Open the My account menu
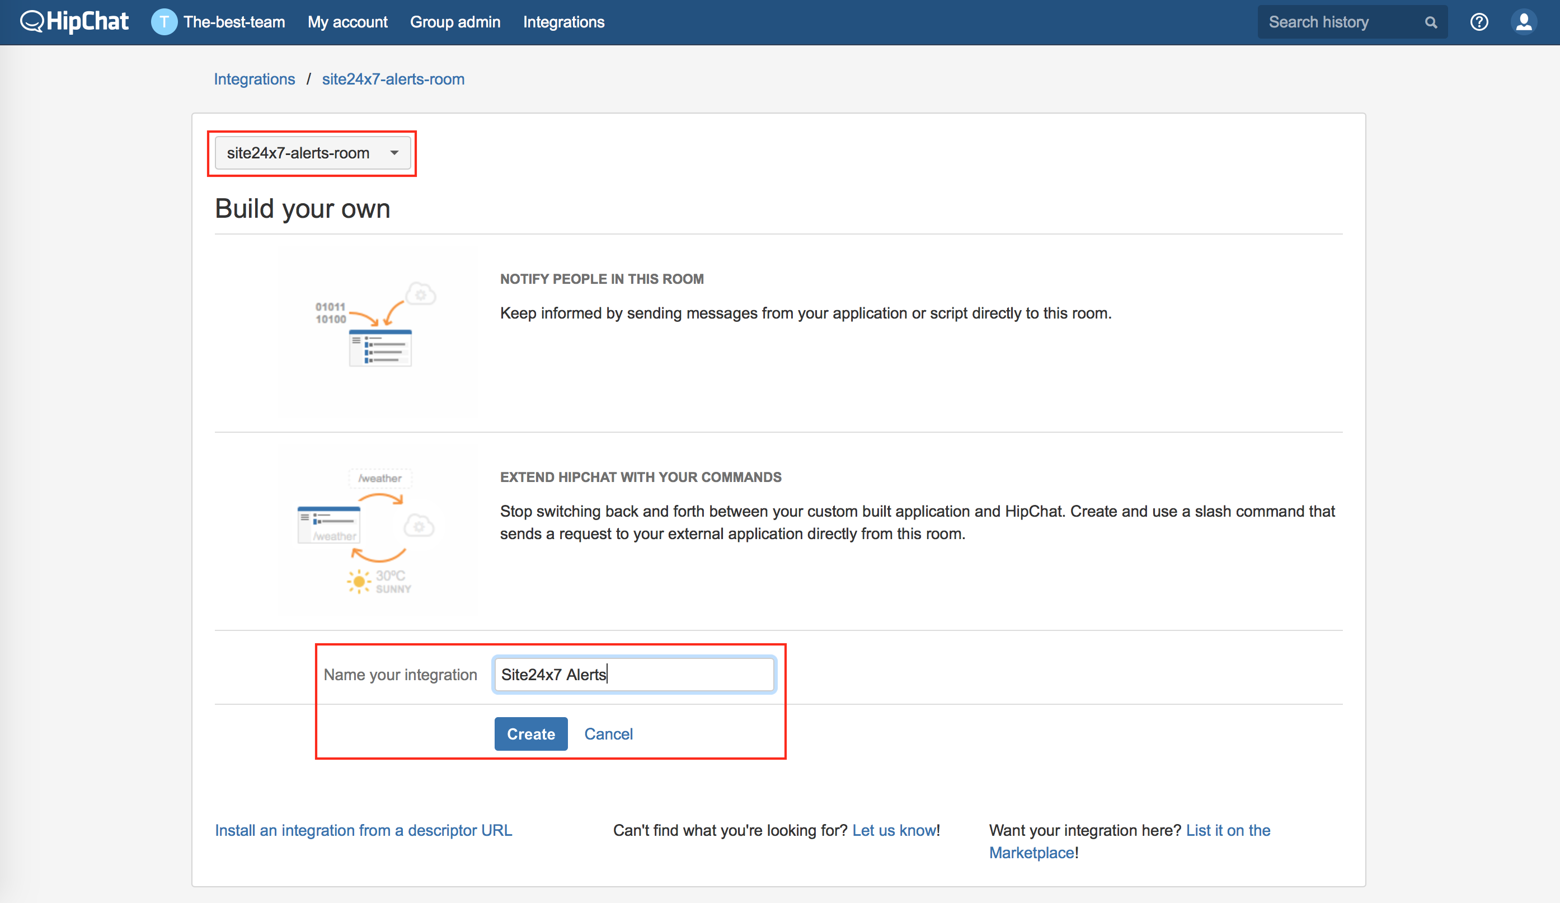 coord(347,22)
